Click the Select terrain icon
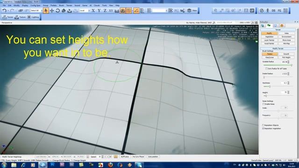This screenshot has height=168, width=299. [x=70, y=11]
